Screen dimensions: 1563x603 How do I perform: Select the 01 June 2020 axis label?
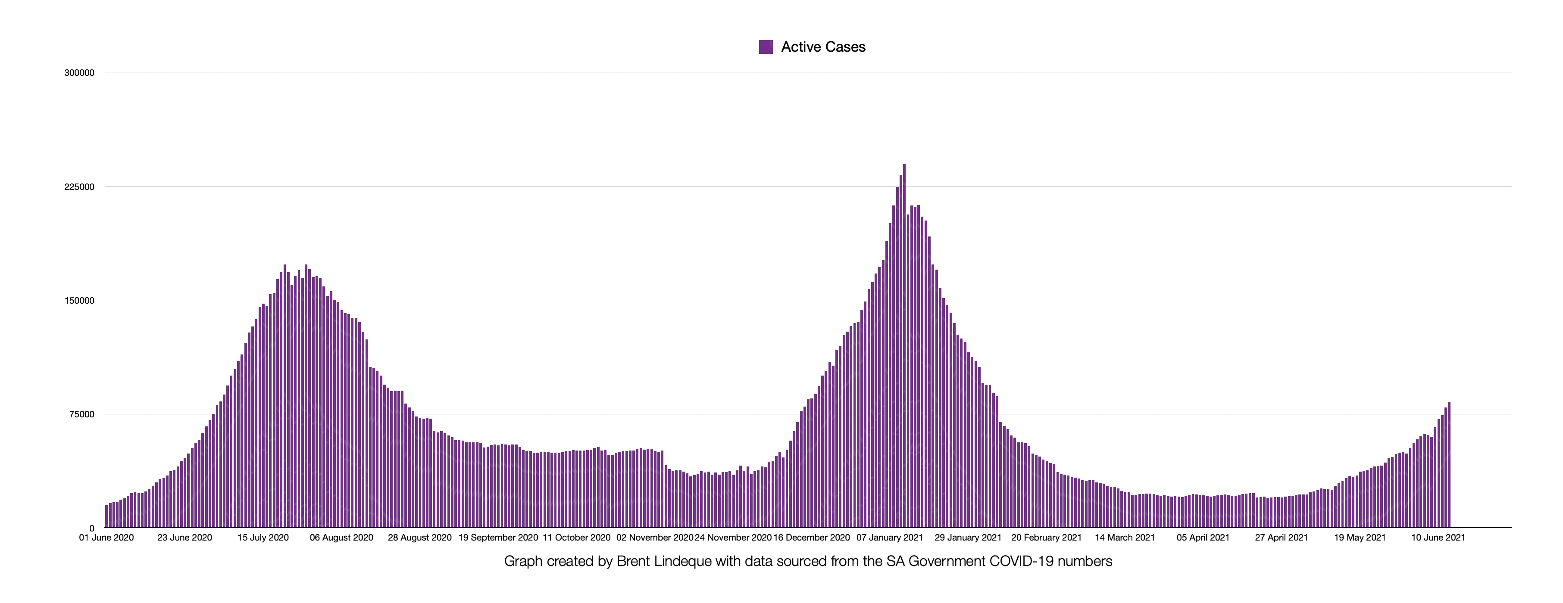pos(106,538)
